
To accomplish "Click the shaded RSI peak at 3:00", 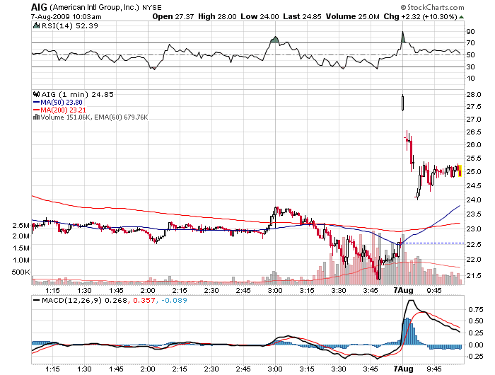I will tap(275, 40).
